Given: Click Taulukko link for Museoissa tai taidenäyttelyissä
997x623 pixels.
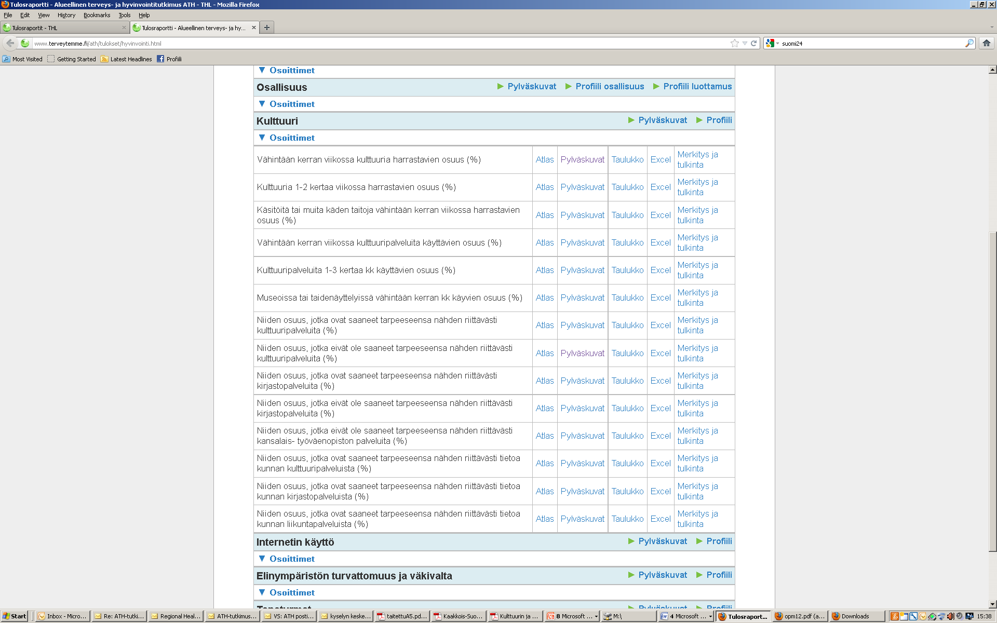Looking at the screenshot, I should pyautogui.click(x=627, y=297).
